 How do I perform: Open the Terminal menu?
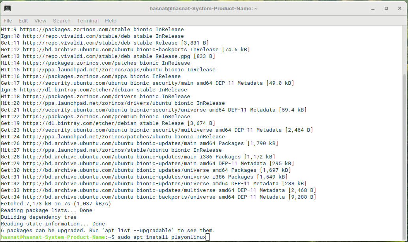(88, 21)
